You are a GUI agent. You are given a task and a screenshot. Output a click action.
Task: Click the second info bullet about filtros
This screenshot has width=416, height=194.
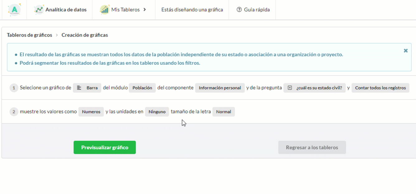110,63
